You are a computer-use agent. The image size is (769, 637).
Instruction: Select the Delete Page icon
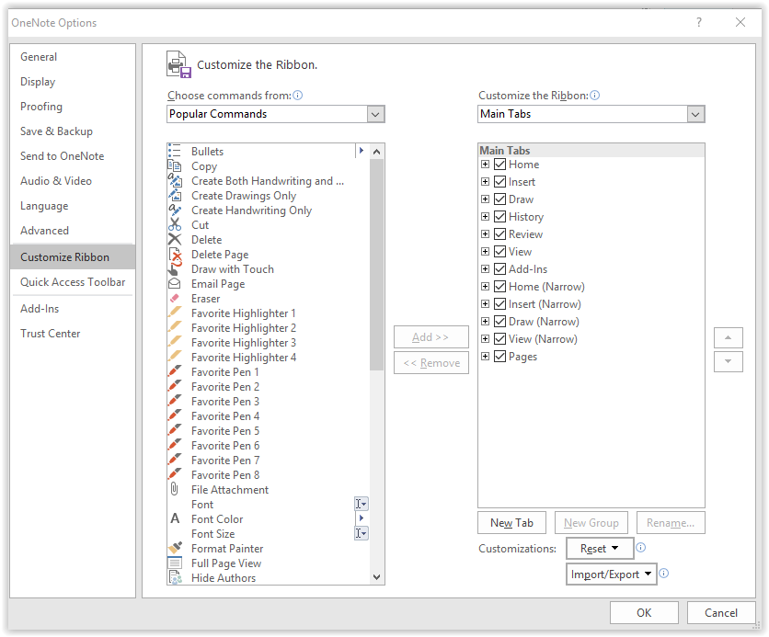(x=175, y=254)
